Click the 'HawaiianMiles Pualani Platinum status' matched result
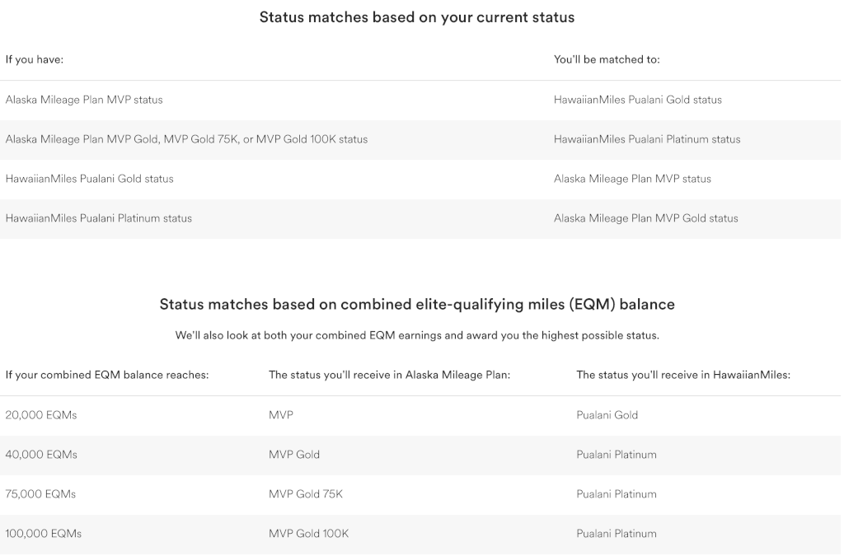844x556 pixels. click(x=647, y=140)
